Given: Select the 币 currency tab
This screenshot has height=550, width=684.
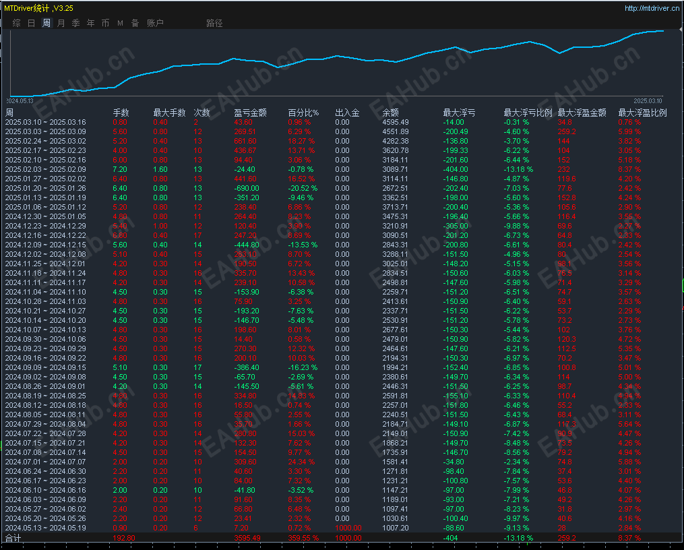Looking at the screenshot, I should tap(105, 23).
